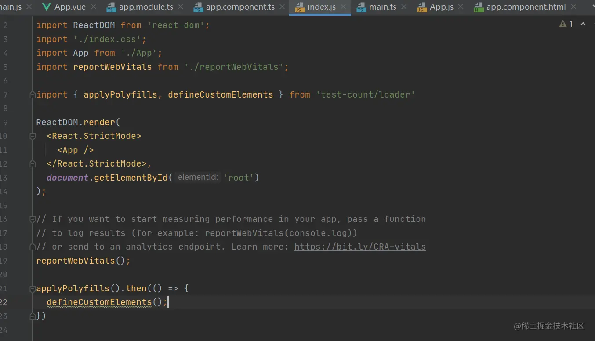595x341 pixels.
Task: Click './index.css' import string
Action: coord(107,39)
